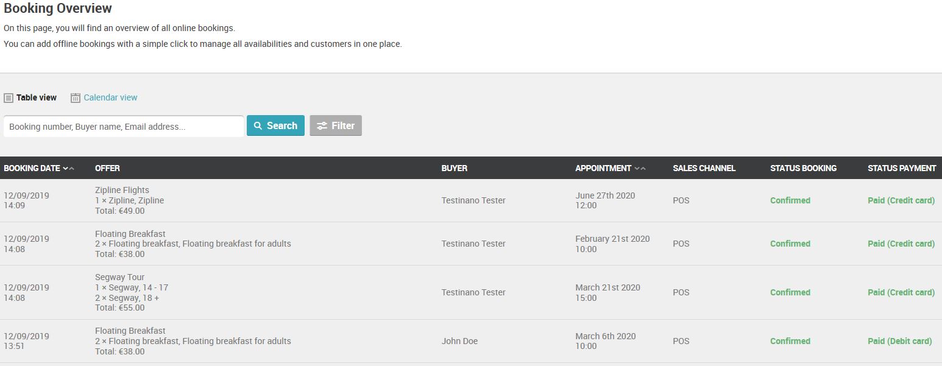The width and height of the screenshot is (942, 366).
Task: Click the Table view list icon
Action: click(9, 98)
